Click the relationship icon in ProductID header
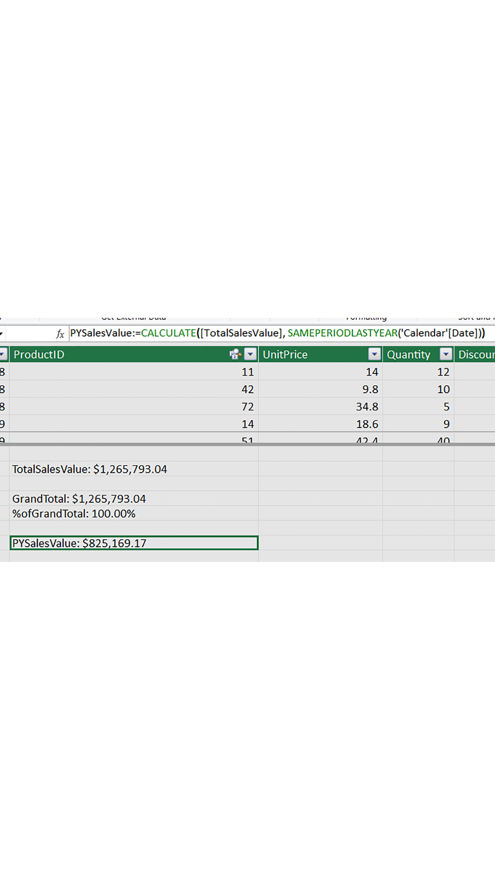The width and height of the screenshot is (495, 880). pos(235,354)
